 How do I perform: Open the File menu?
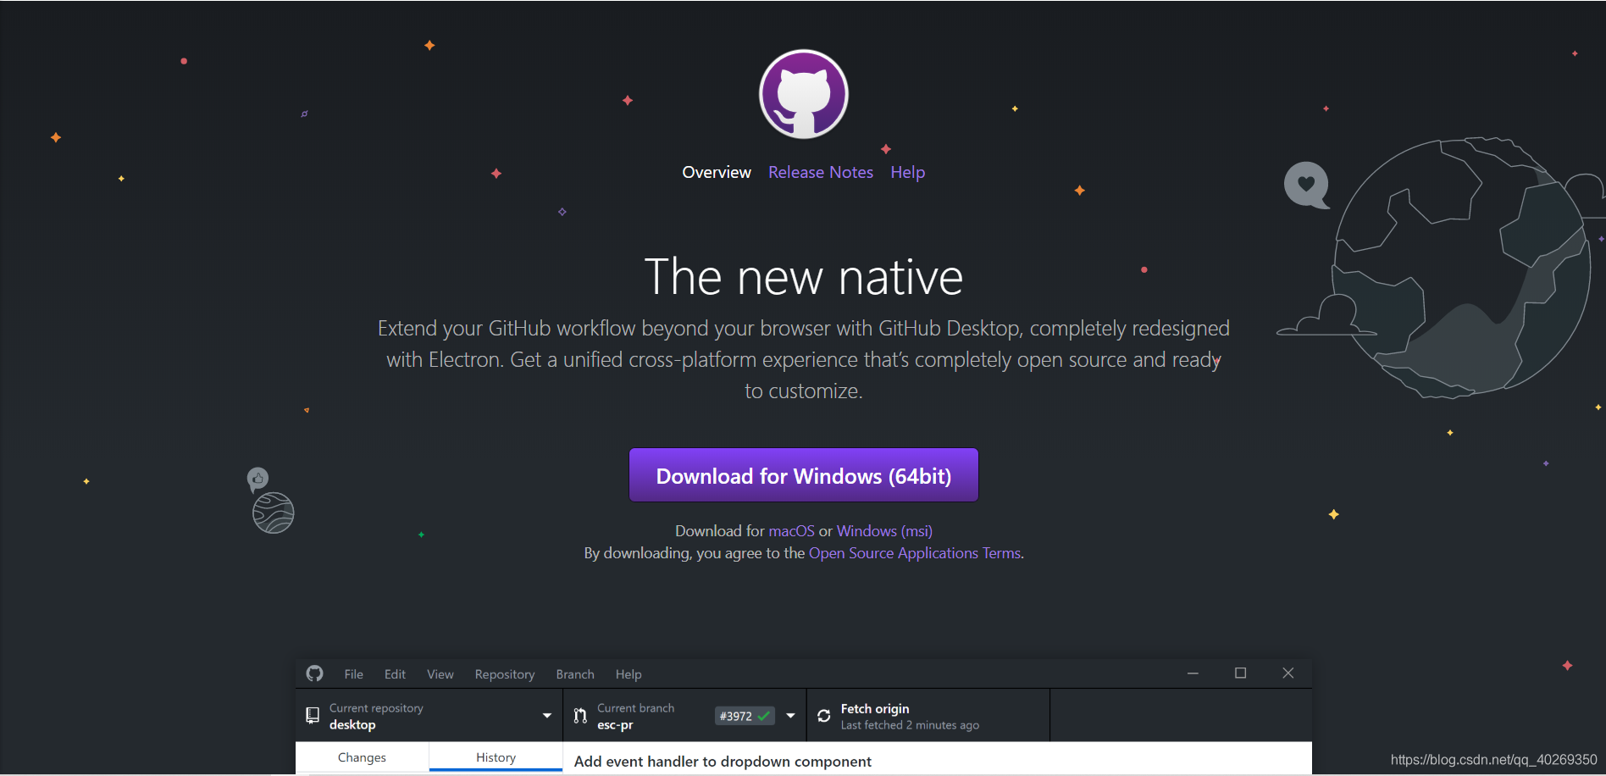[353, 674]
